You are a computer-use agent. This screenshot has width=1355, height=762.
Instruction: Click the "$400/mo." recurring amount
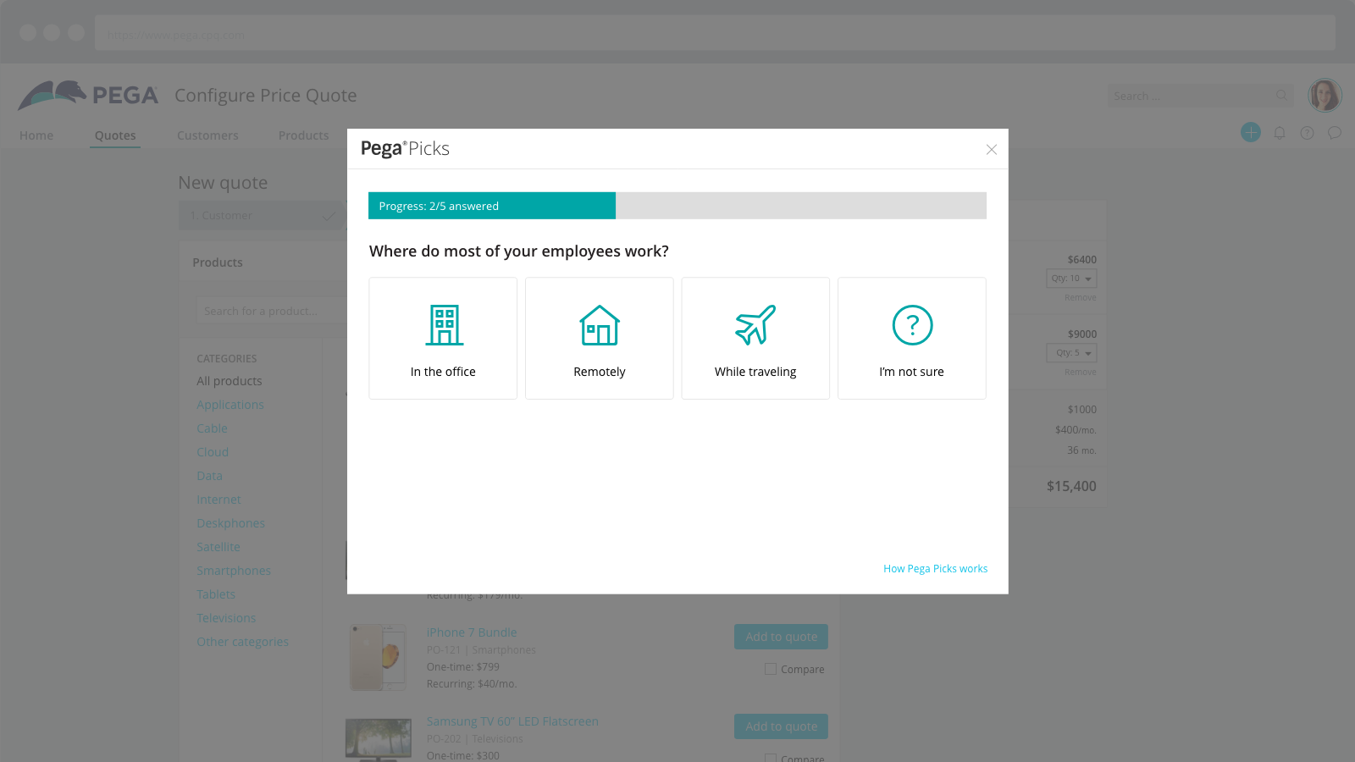(x=1076, y=430)
